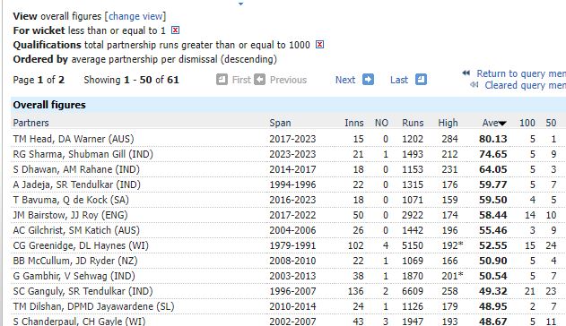Click innings value 136
Image resolution: width=566 pixels, height=326 pixels.
355,291
